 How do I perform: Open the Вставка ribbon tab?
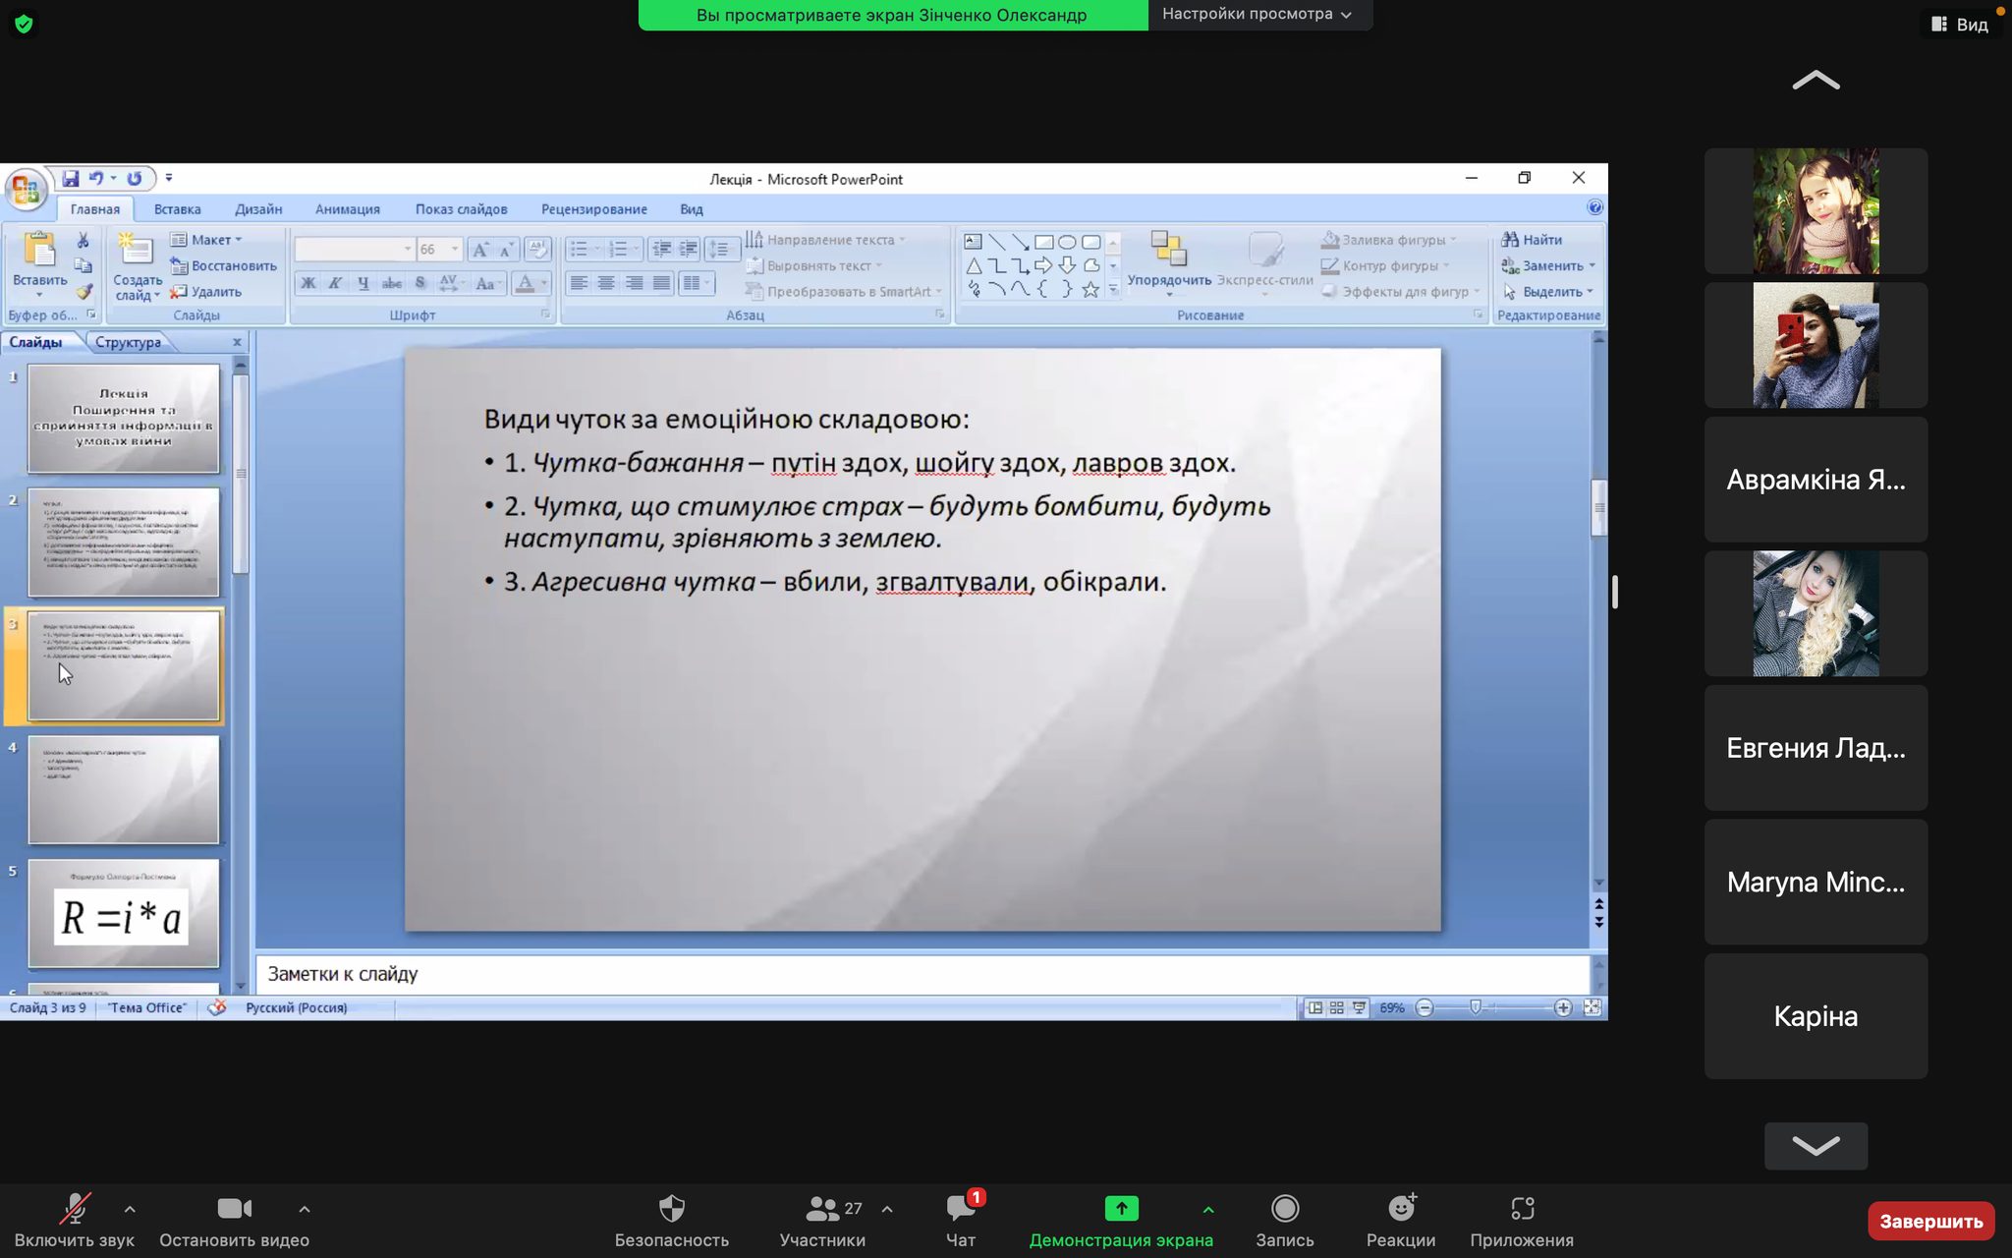point(177,209)
